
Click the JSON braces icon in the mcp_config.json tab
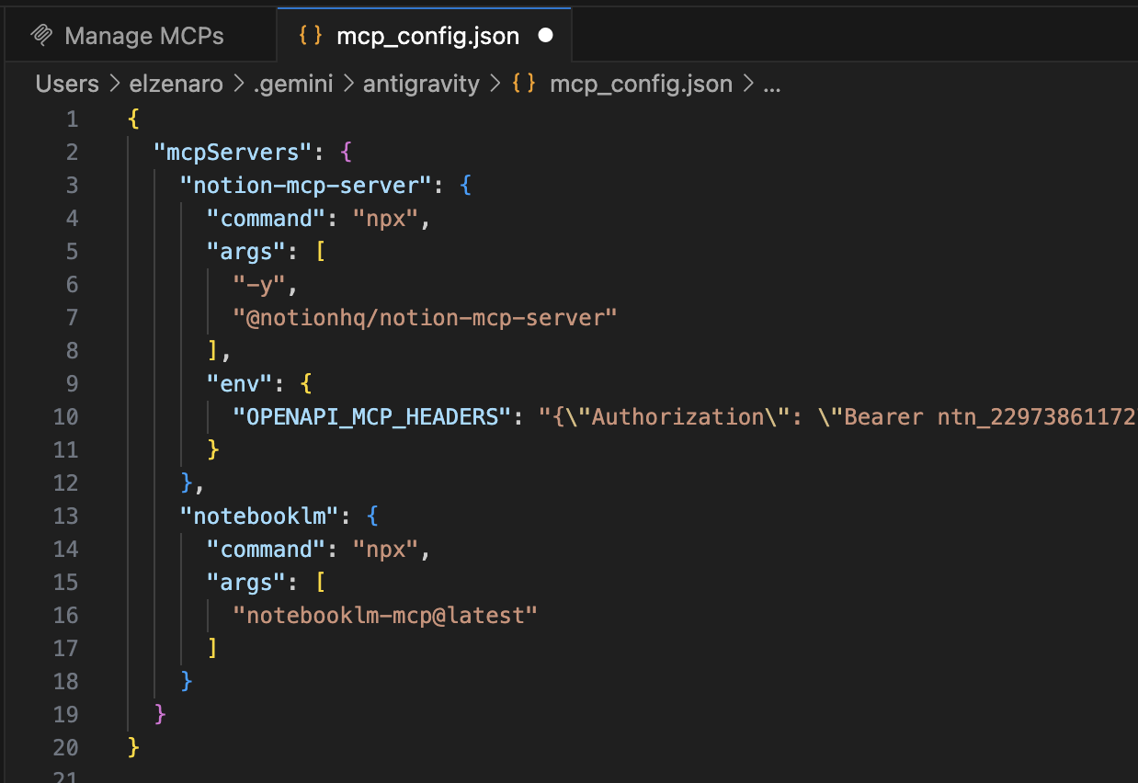click(311, 36)
